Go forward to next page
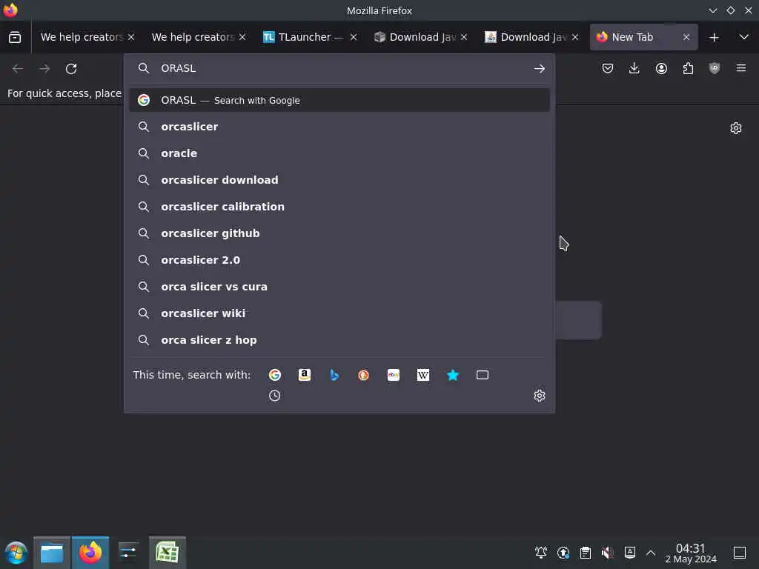The width and height of the screenshot is (759, 569). pos(44,69)
